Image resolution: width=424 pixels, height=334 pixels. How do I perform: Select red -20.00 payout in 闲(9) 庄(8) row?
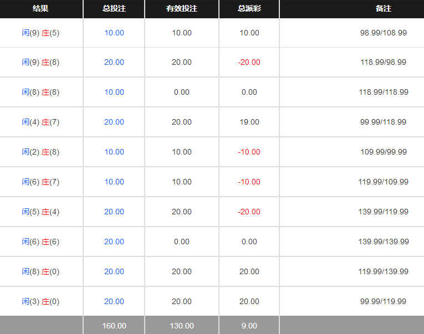tap(249, 63)
